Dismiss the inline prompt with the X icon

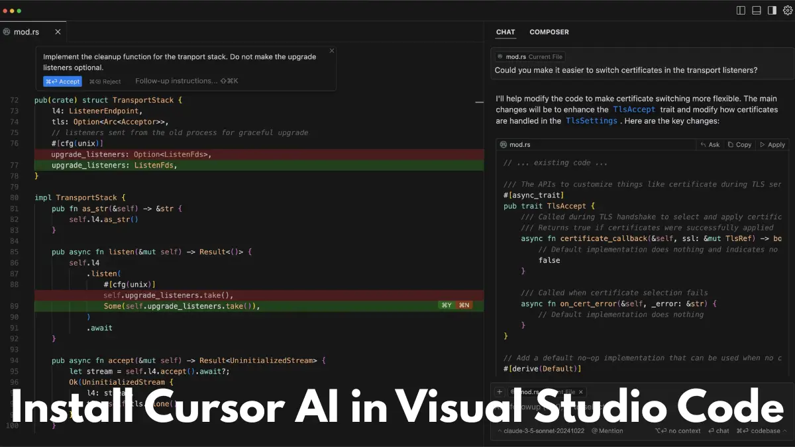pos(332,51)
